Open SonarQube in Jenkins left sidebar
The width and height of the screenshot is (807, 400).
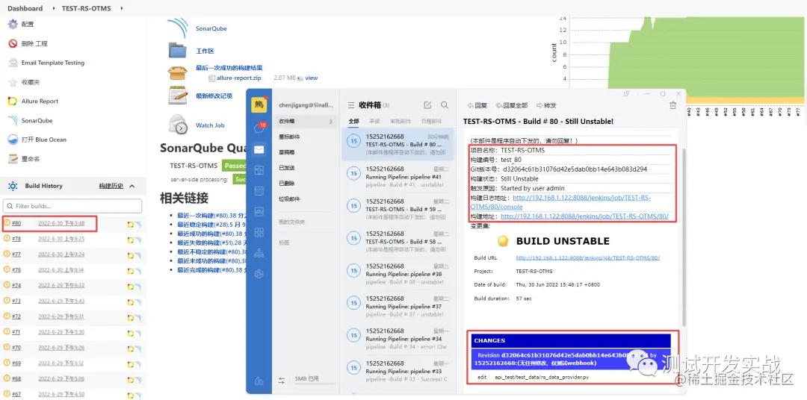[36, 120]
